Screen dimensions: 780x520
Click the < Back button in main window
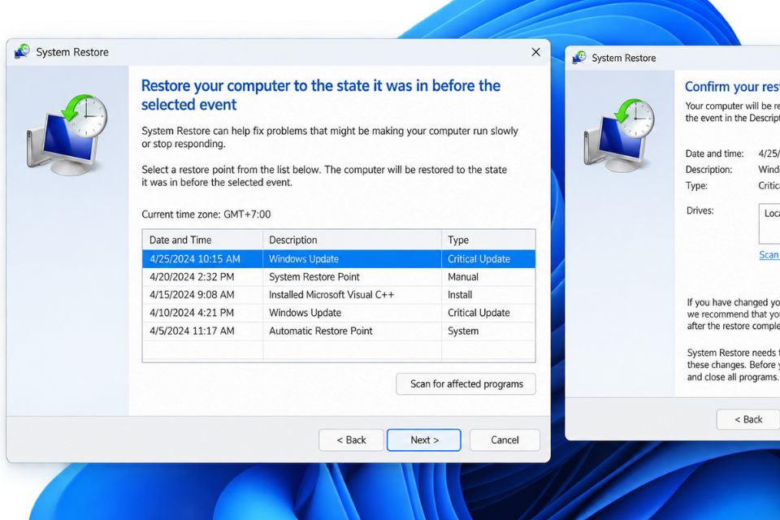point(351,440)
